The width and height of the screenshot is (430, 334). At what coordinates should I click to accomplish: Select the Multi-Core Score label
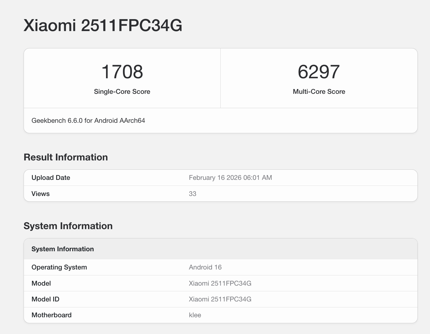pos(319,92)
